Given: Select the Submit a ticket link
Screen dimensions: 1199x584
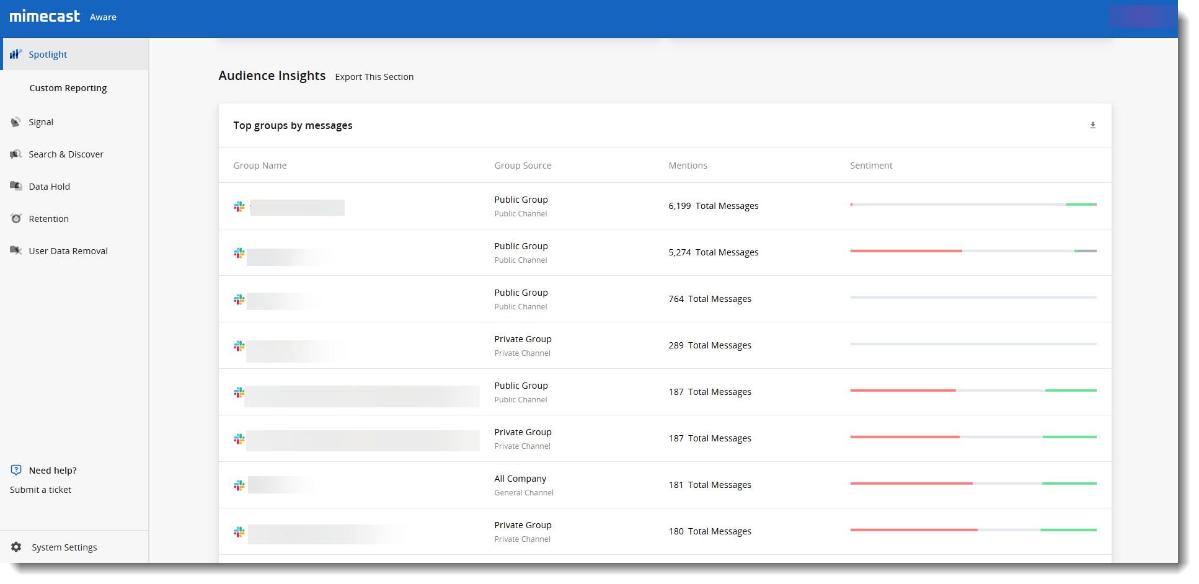Looking at the screenshot, I should (40, 490).
